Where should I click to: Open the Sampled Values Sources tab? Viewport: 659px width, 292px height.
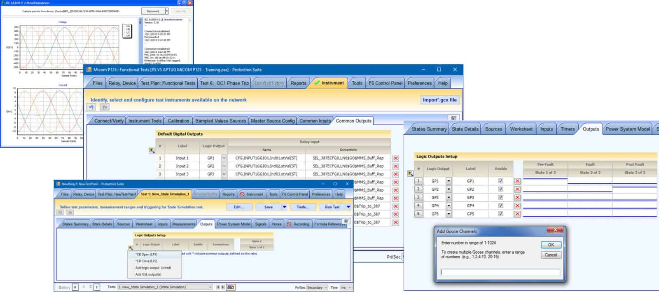tap(221, 121)
